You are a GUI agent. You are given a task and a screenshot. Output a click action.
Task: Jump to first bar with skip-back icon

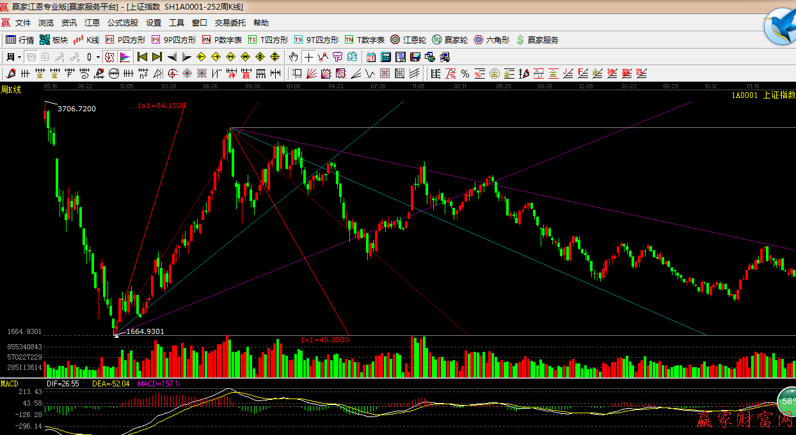pyautogui.click(x=142, y=57)
